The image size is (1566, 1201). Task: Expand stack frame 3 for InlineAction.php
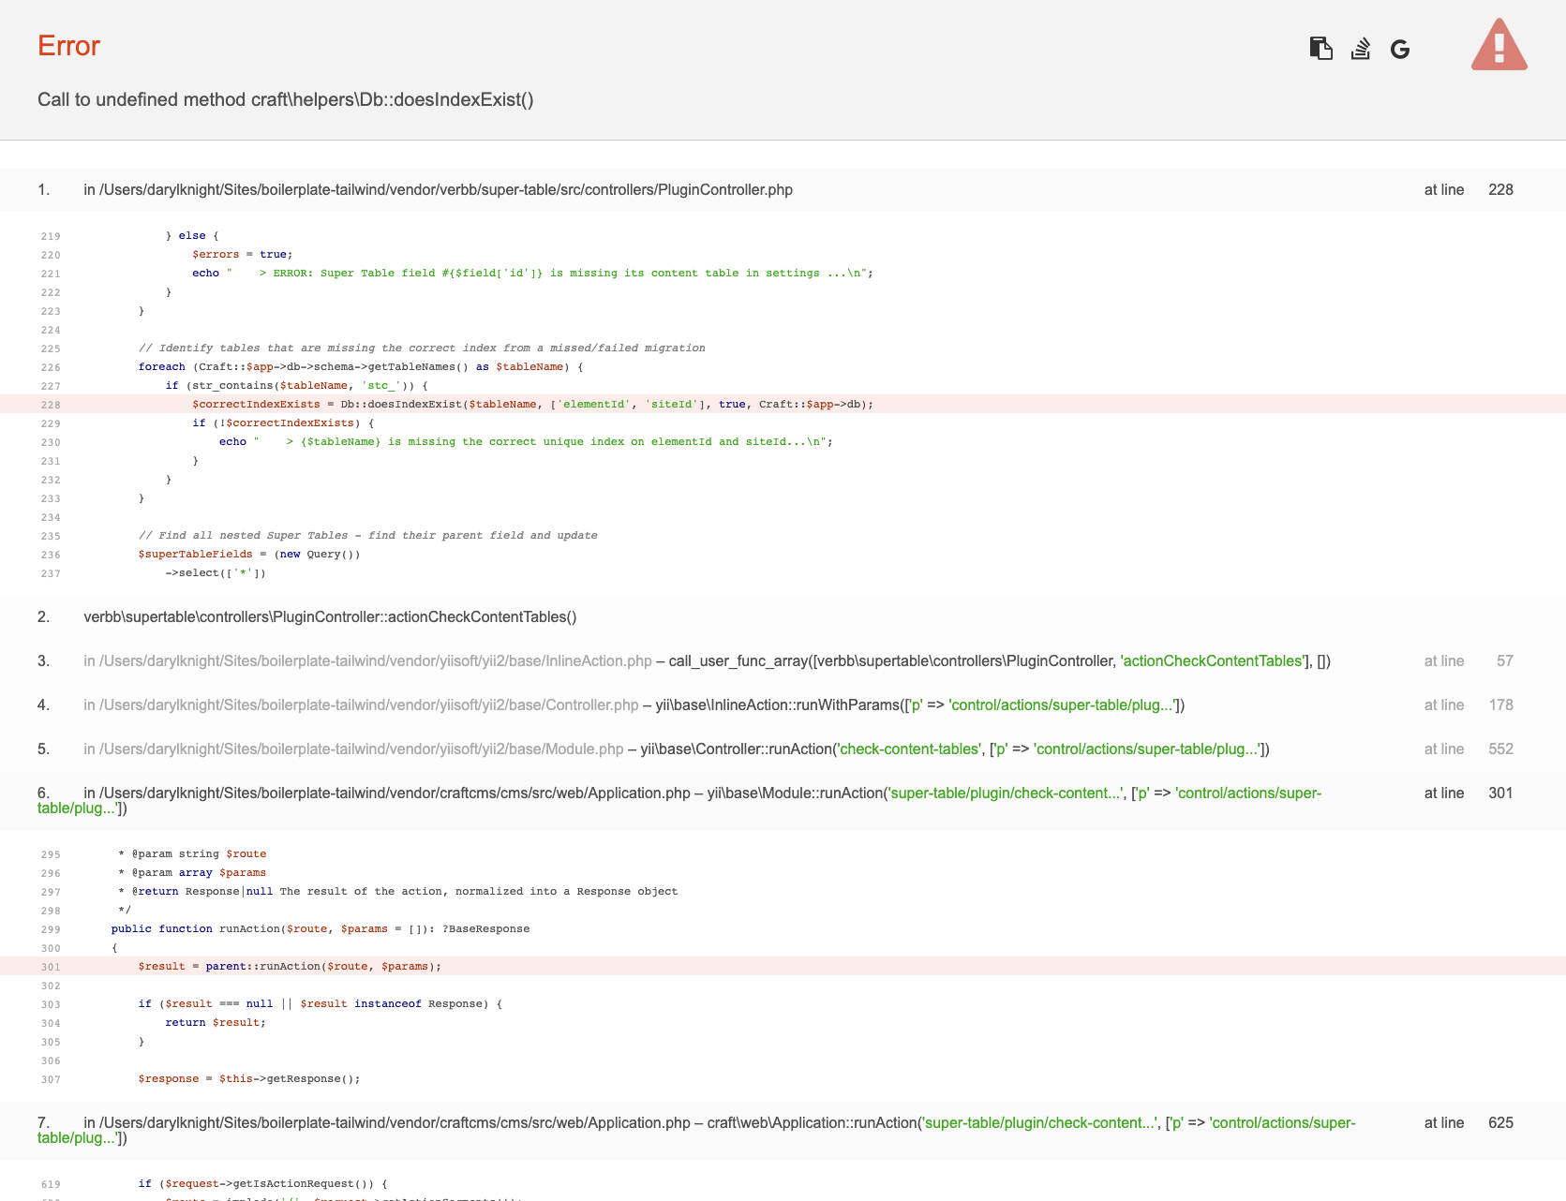[367, 660]
